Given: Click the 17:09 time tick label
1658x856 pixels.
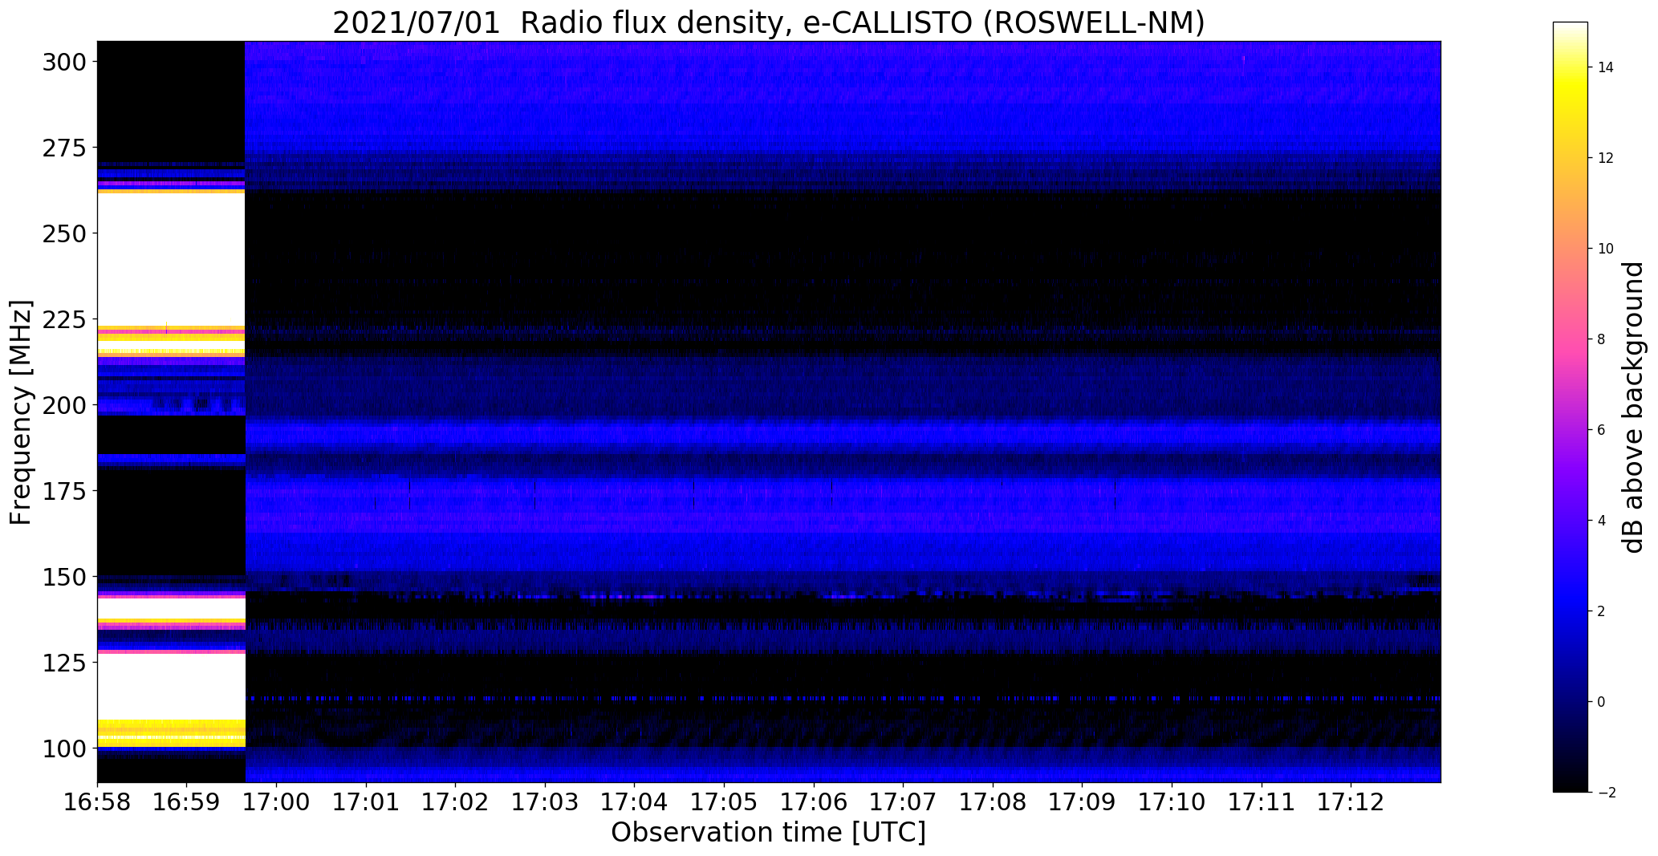Looking at the screenshot, I should (1083, 803).
